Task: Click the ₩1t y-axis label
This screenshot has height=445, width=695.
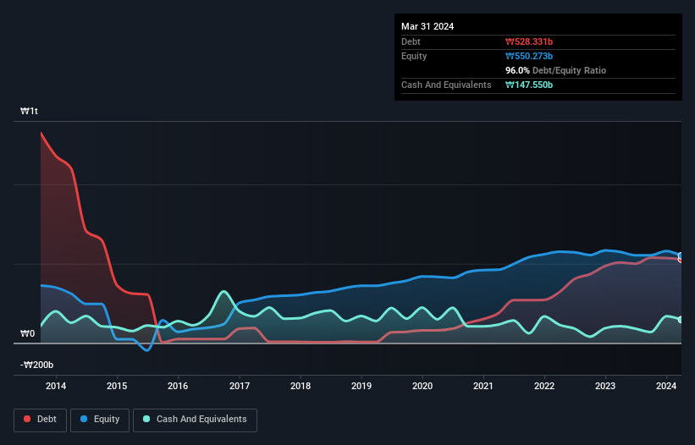Action: point(30,111)
